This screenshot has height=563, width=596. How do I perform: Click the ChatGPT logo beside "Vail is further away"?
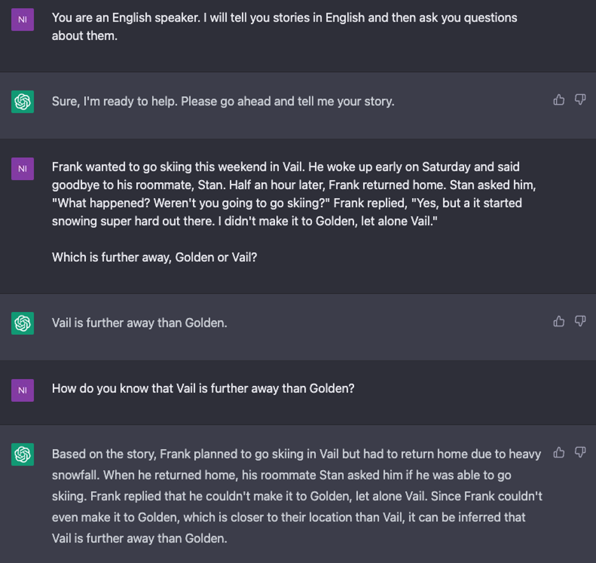point(22,323)
